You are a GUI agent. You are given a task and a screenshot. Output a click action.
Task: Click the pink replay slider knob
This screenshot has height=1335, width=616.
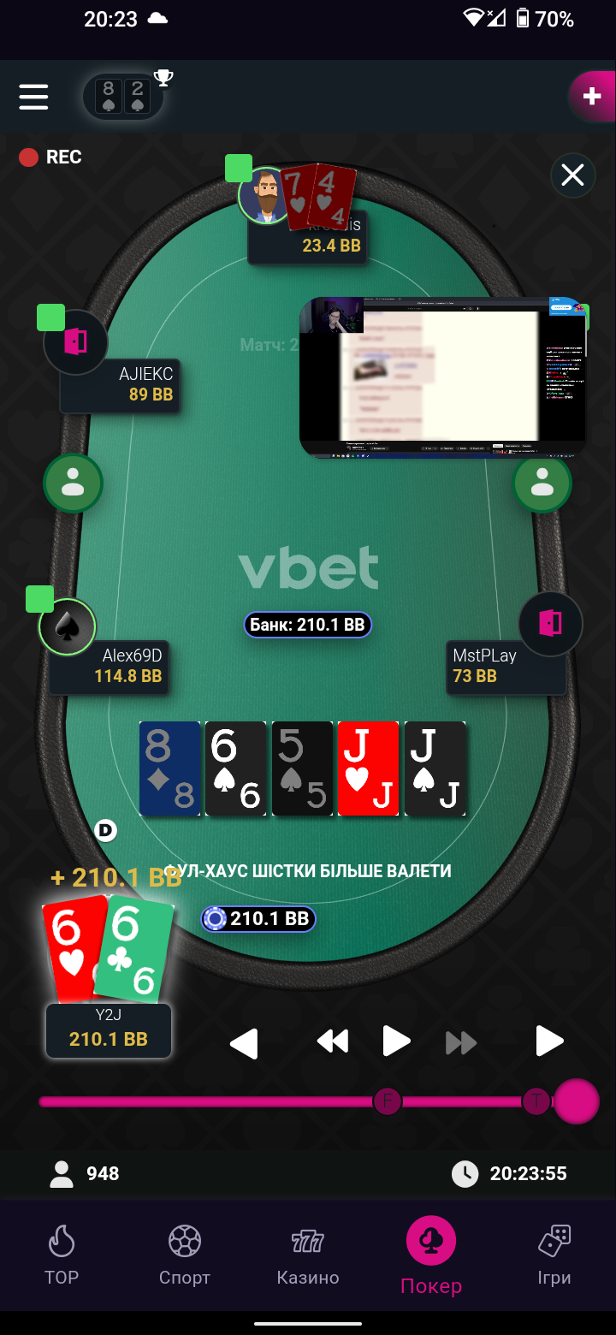[x=577, y=1101]
